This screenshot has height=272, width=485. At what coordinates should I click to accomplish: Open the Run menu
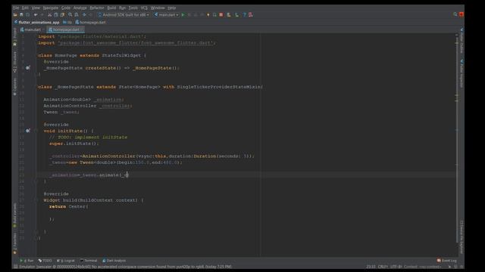coord(122,8)
